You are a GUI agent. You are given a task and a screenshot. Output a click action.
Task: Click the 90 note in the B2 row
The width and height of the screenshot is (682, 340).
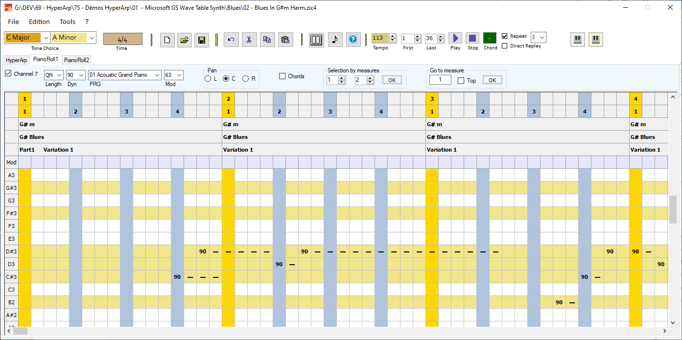click(x=559, y=302)
